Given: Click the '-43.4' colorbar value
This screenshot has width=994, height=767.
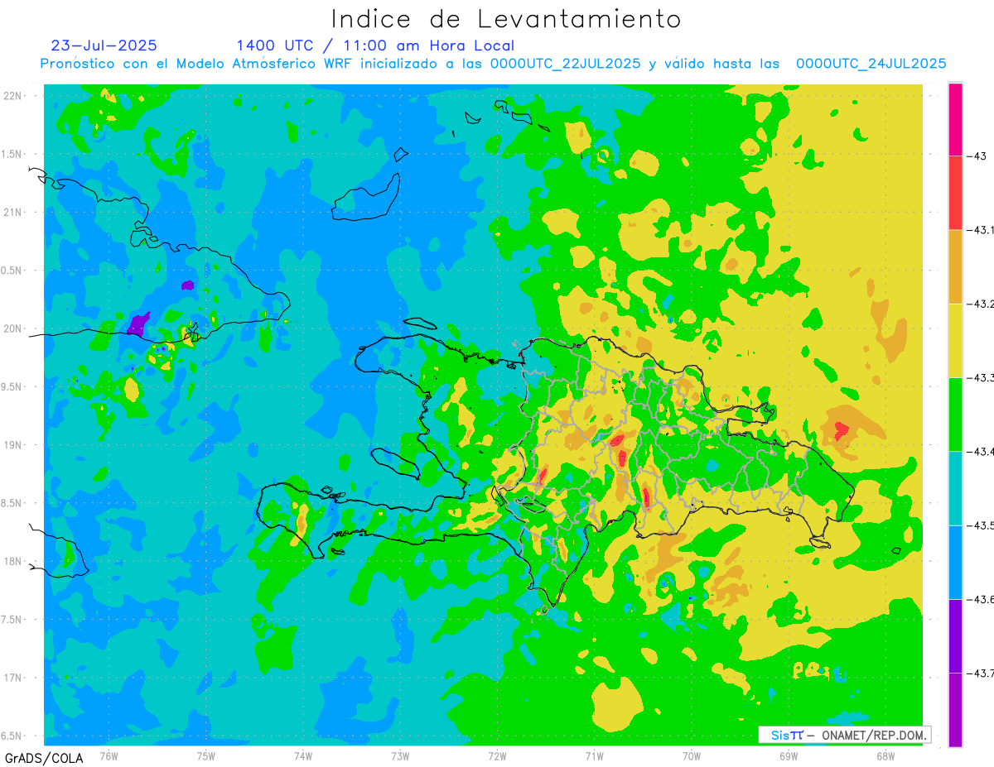Looking at the screenshot, I should pos(981,451).
